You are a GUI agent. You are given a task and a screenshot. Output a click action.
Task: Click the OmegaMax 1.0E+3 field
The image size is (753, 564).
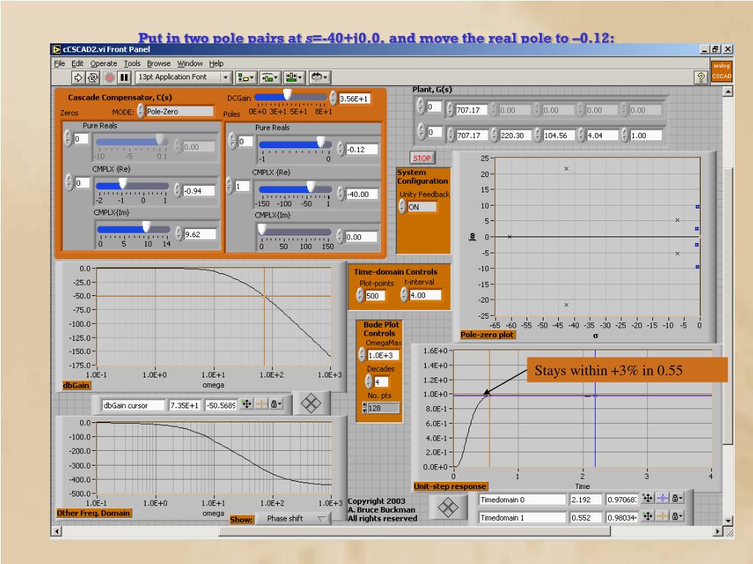pos(383,355)
